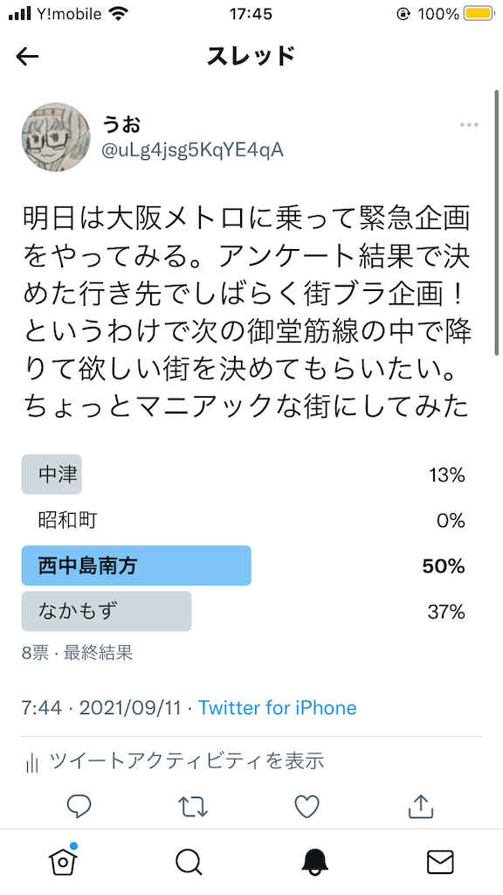Image resolution: width=503 pixels, height=895 pixels.
Task: Open the three-dot tweet options menu
Action: pyautogui.click(x=469, y=125)
